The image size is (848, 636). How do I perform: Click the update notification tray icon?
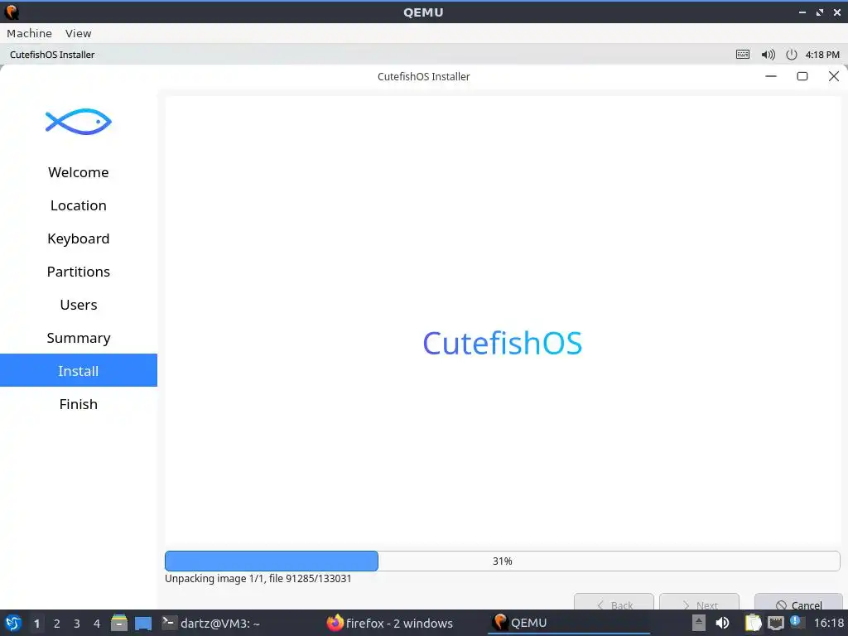(796, 621)
